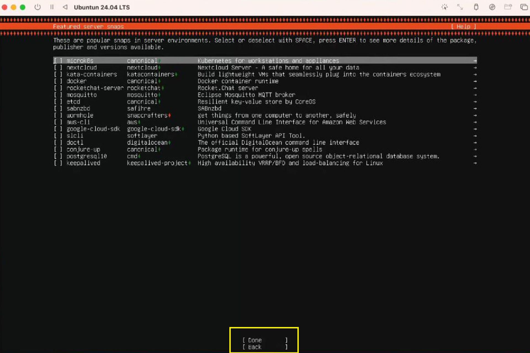Select the nextcloud snap checkbox

(x=58, y=68)
